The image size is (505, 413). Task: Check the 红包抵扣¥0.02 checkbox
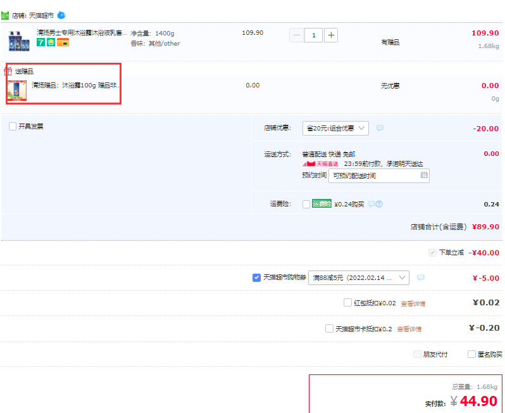click(x=347, y=303)
